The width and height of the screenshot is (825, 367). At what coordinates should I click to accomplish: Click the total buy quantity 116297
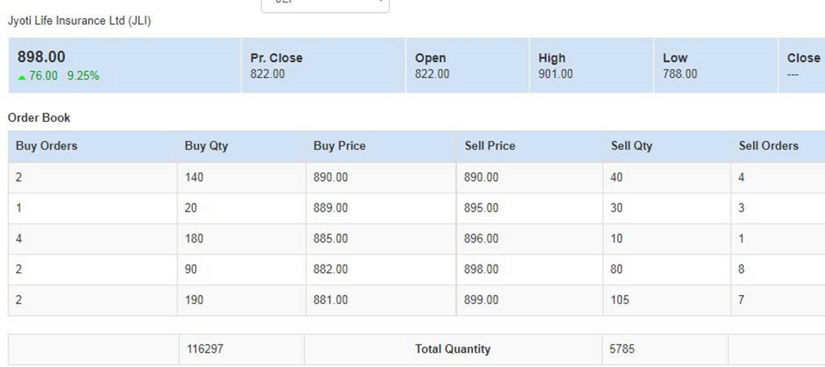[205, 349]
